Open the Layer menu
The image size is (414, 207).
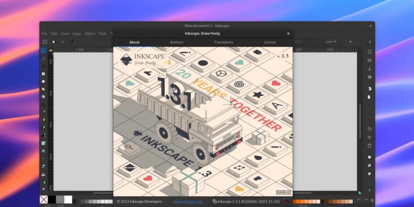click(x=77, y=34)
